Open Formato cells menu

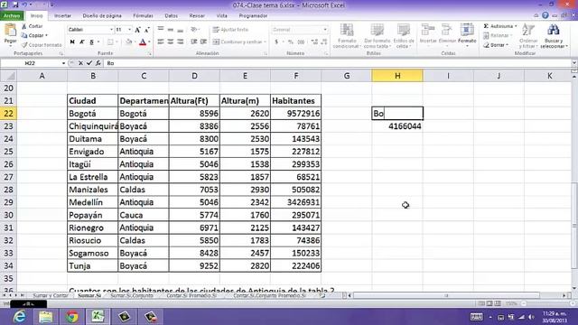(467, 34)
